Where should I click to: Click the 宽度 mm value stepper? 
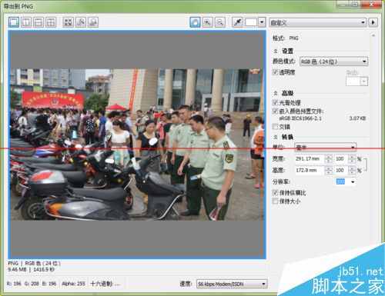point(328,159)
